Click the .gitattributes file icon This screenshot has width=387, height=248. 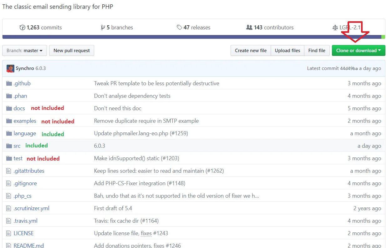tap(9, 171)
